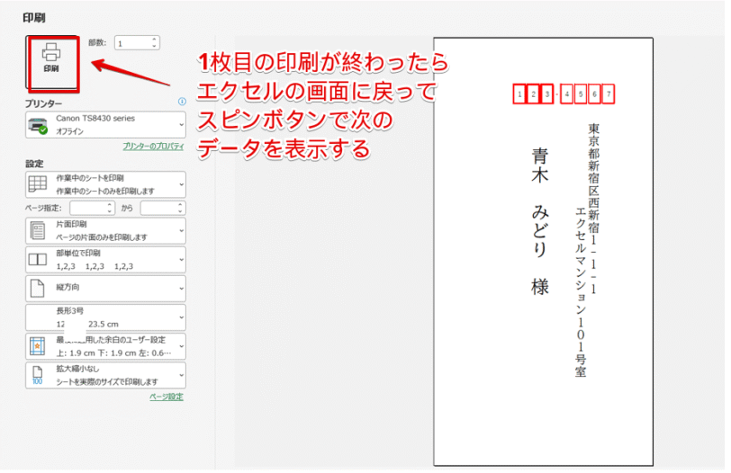731x473 pixels.
Task: Click the 100 percent scaling page icon
Action: [37, 375]
